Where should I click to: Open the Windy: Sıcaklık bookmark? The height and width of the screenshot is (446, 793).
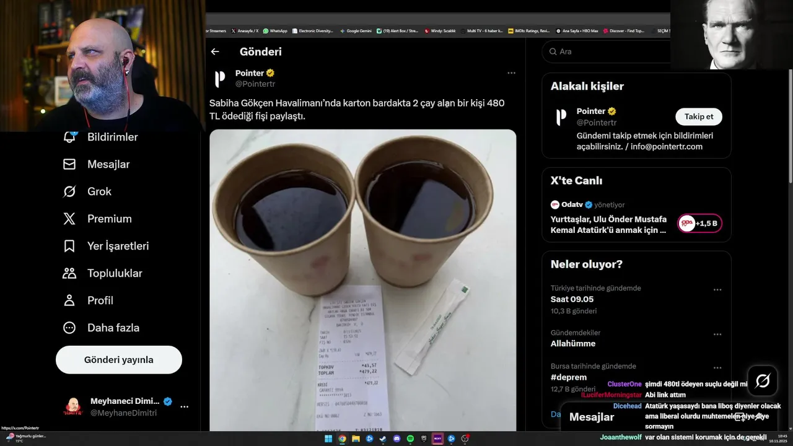(440, 31)
